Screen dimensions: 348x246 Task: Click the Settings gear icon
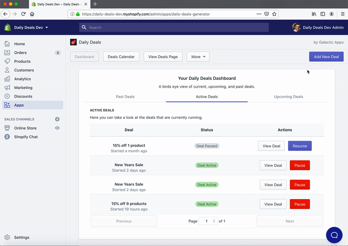[7, 237]
